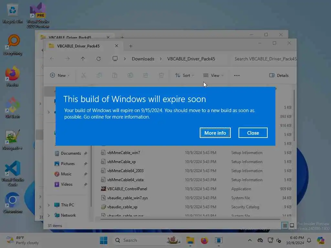This screenshot has width=331, height=248.
Task: Click the chevron after Downloads in the address bar
Action: pyautogui.click(x=161, y=59)
